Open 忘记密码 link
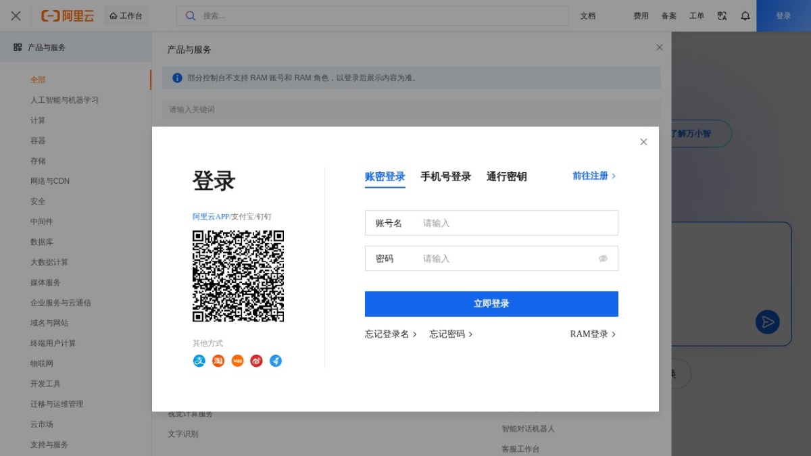This screenshot has width=811, height=456. [x=451, y=334]
